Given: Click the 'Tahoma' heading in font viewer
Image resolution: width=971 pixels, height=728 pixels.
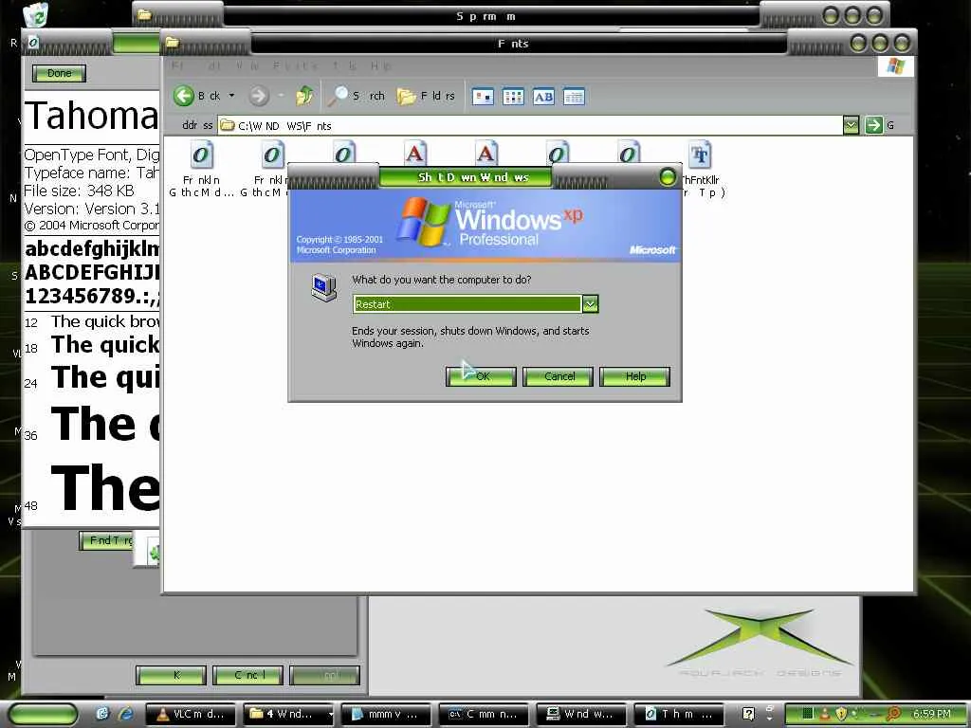Looking at the screenshot, I should point(92,116).
